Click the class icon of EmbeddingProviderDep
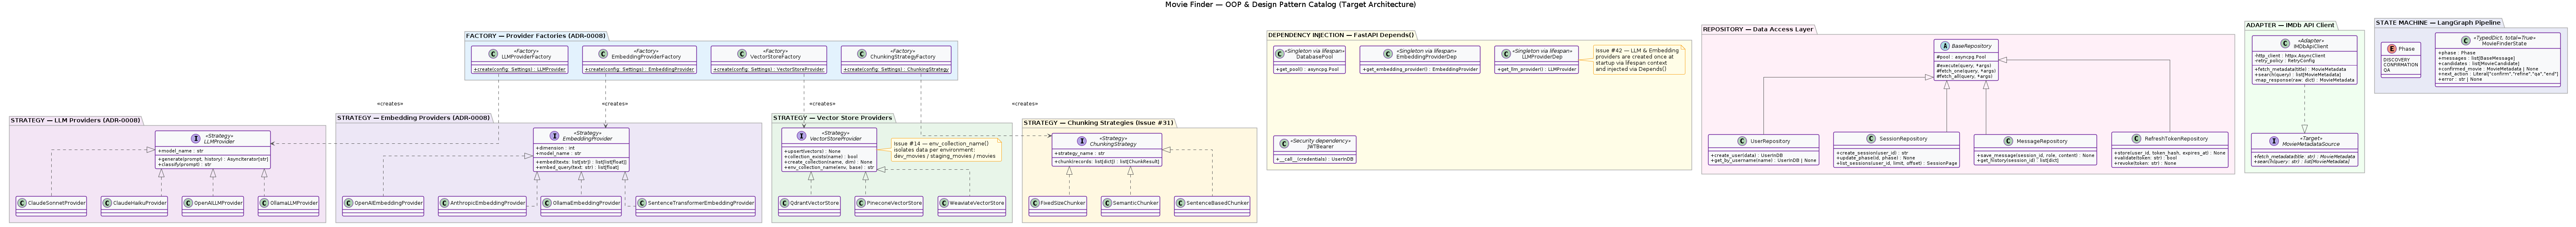The height and width of the screenshot is (227, 2576). [x=1390, y=54]
